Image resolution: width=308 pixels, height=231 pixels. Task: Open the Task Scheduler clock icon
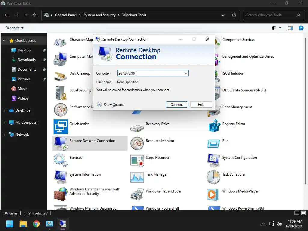tap(213, 177)
